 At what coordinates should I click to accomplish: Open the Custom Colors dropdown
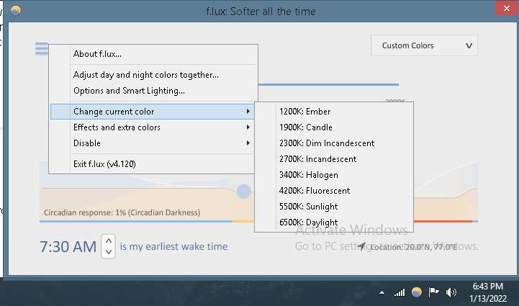[424, 45]
